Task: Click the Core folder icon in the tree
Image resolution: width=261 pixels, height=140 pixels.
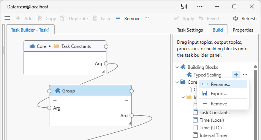Action: (x=183, y=82)
